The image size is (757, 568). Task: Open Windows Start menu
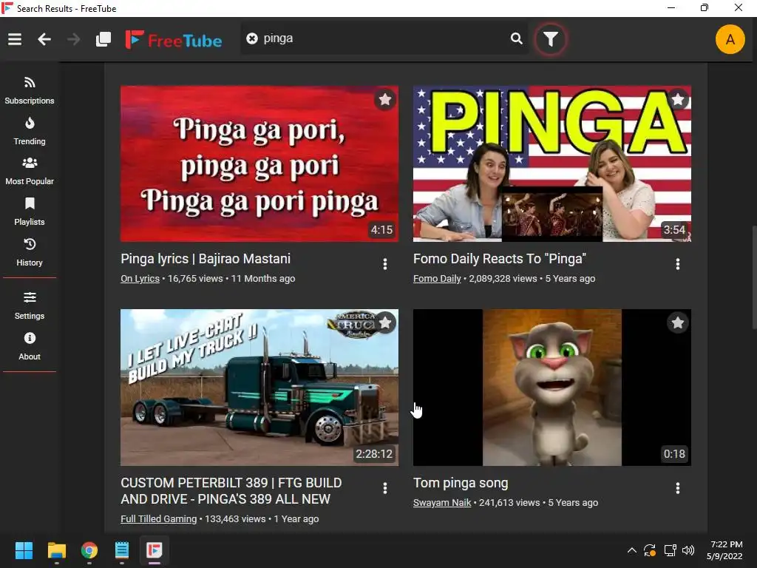[24, 550]
